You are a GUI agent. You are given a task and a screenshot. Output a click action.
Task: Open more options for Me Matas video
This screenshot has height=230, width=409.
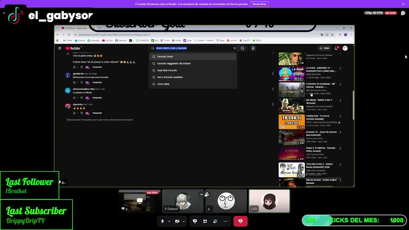pos(340,100)
